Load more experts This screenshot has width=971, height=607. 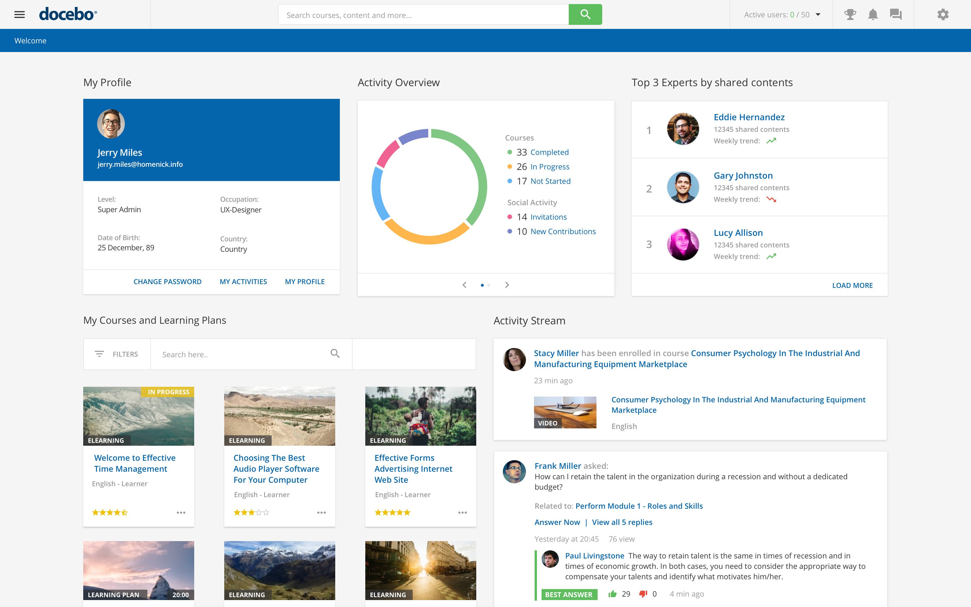[853, 285]
